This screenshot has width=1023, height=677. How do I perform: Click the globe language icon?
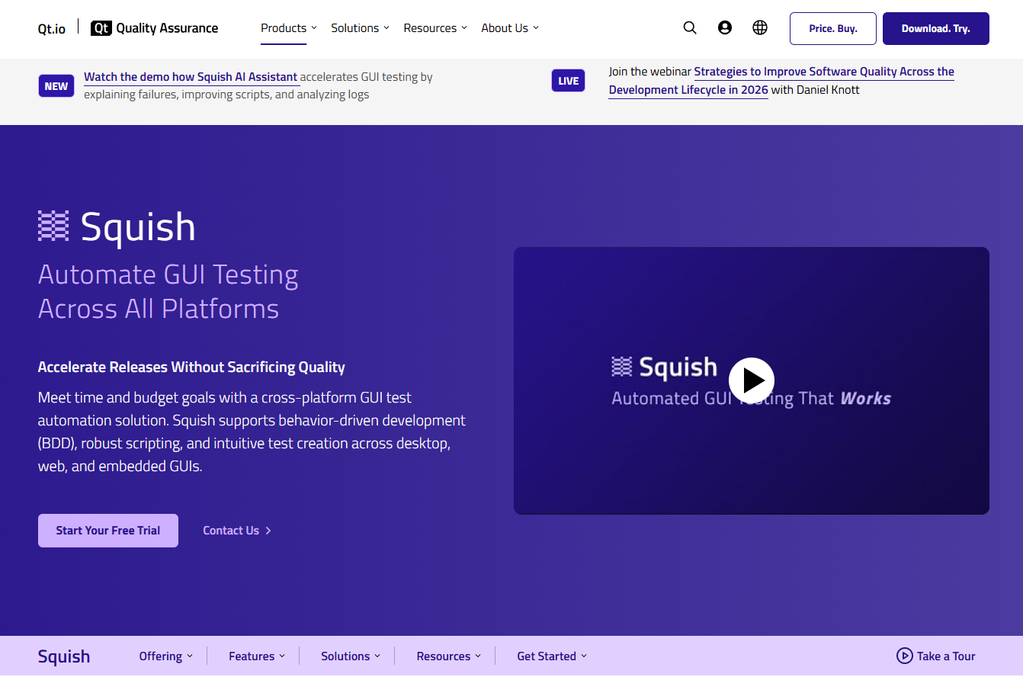pos(760,28)
